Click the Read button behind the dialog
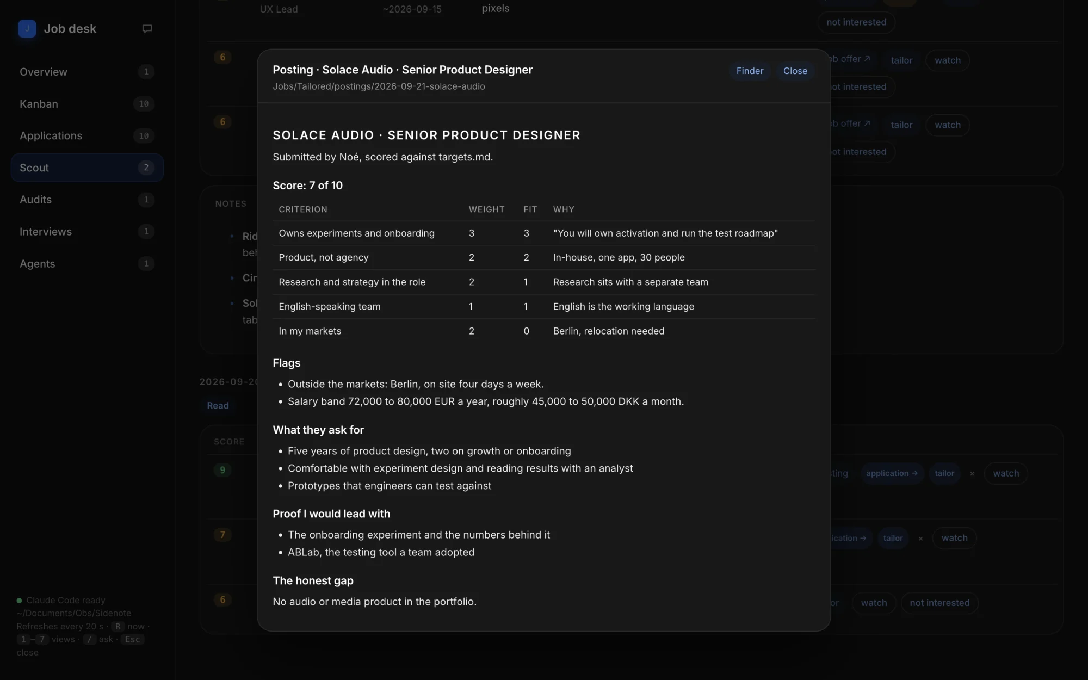The image size is (1088, 680). [x=218, y=406]
